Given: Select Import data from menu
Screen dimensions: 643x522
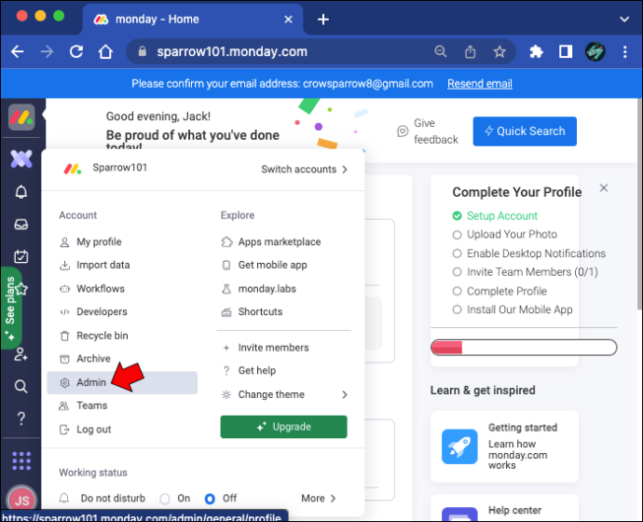Looking at the screenshot, I should click(x=122, y=266).
